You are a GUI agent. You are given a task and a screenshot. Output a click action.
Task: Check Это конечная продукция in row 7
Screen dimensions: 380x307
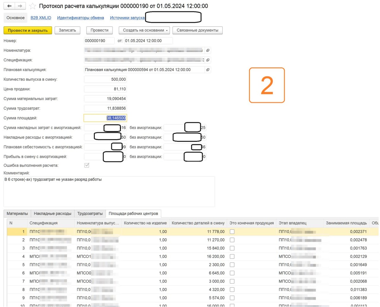coord(232,281)
